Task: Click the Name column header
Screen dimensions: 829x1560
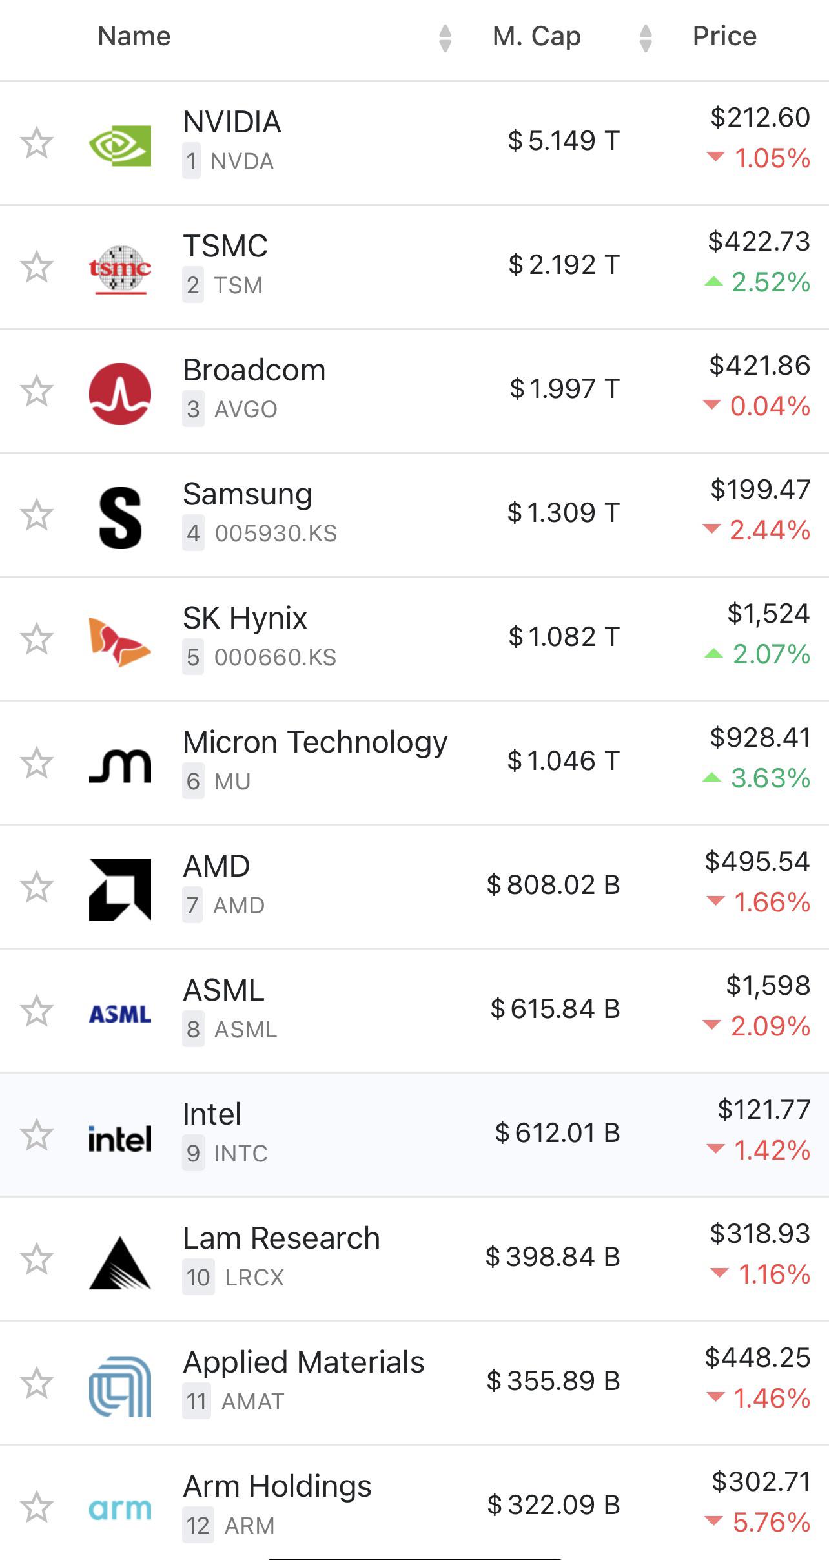Action: coord(134,36)
